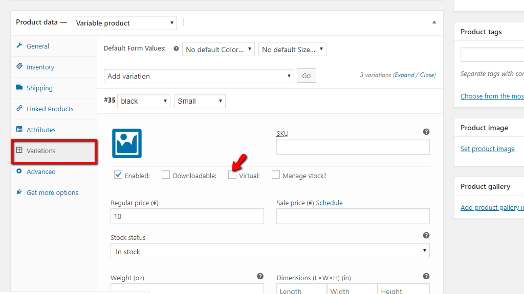The image size is (524, 294).
Task: Open the General tab
Action: coord(54,46)
